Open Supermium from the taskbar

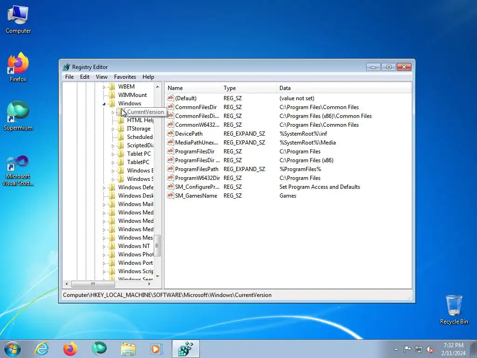coord(99,349)
